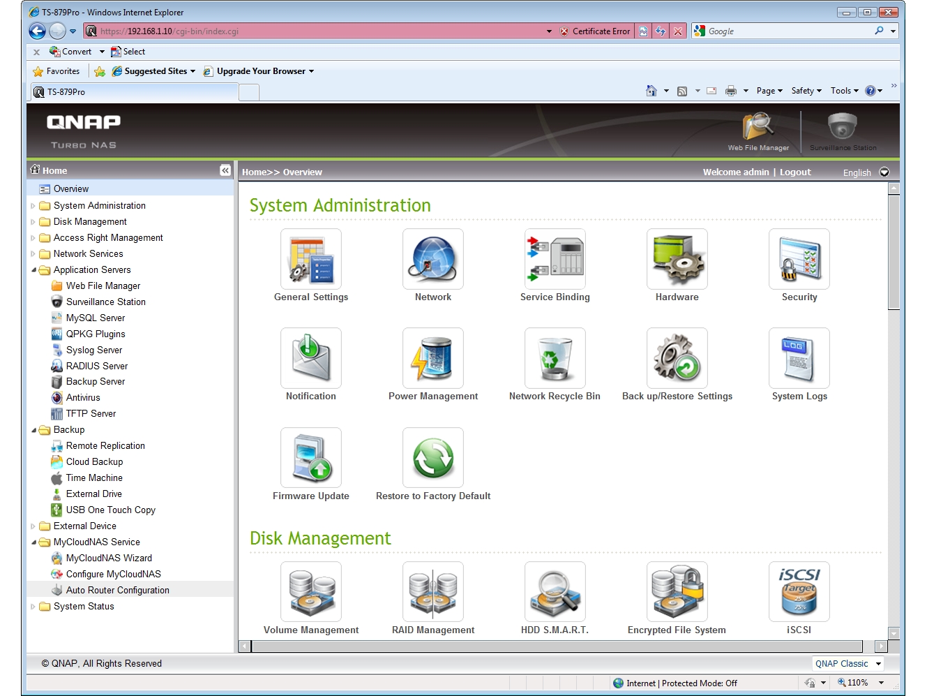Open Upgrade Your Browser menu
The image size is (927, 696).
pyautogui.click(x=259, y=71)
